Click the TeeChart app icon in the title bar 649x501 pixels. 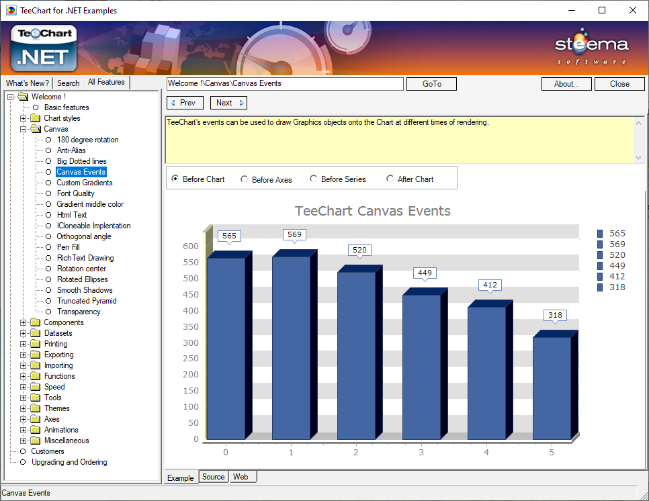[11, 10]
